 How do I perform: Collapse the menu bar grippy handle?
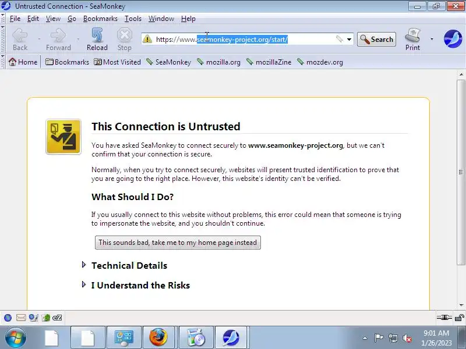click(x=3, y=19)
